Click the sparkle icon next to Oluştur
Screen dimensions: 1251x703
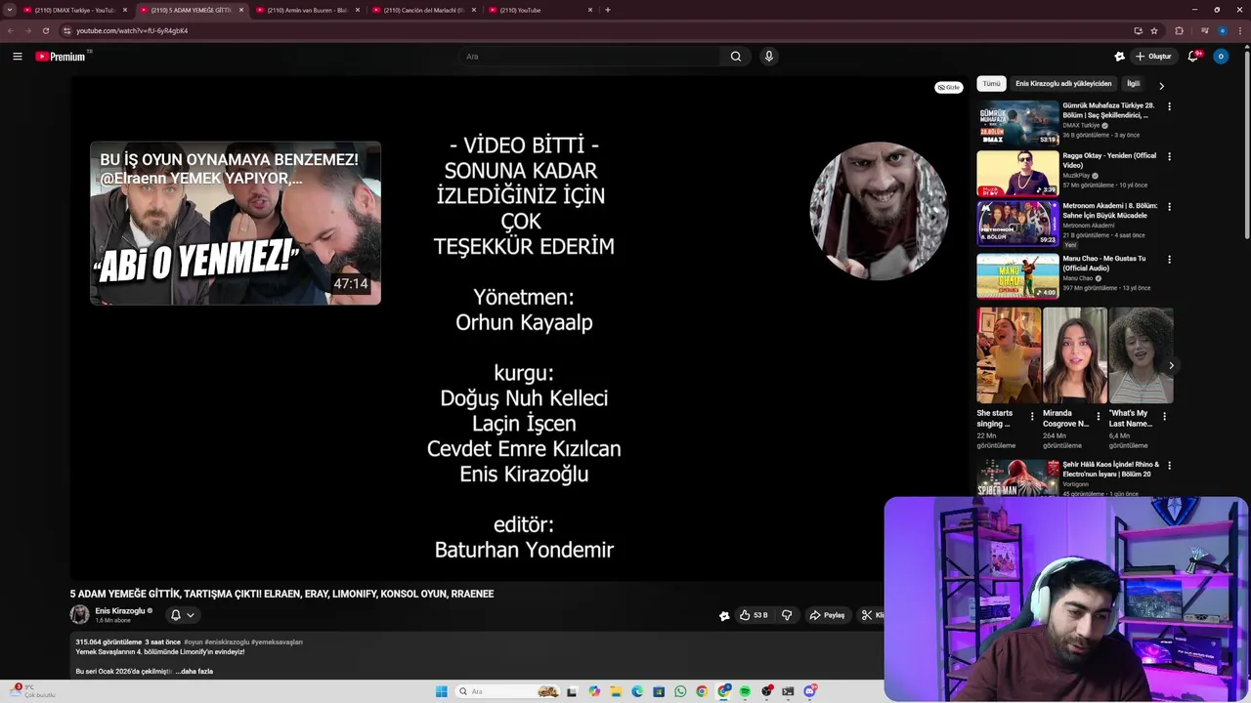1119,57
